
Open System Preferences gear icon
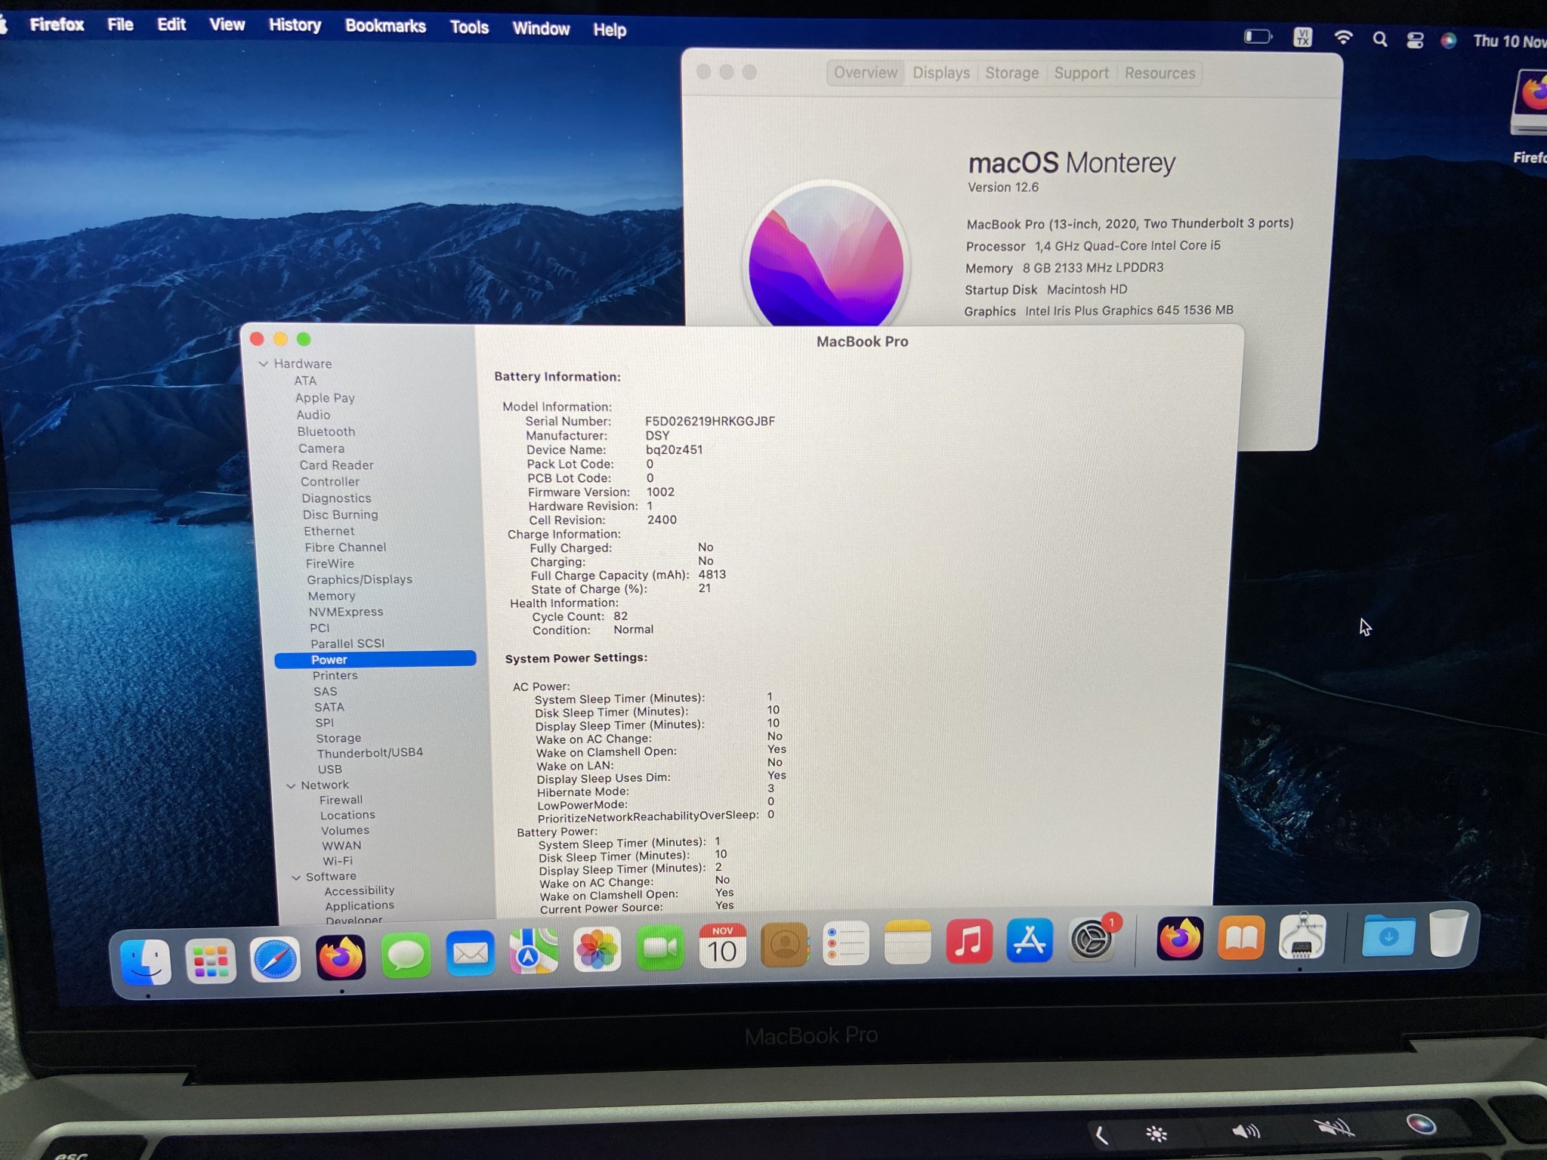[x=1091, y=941]
